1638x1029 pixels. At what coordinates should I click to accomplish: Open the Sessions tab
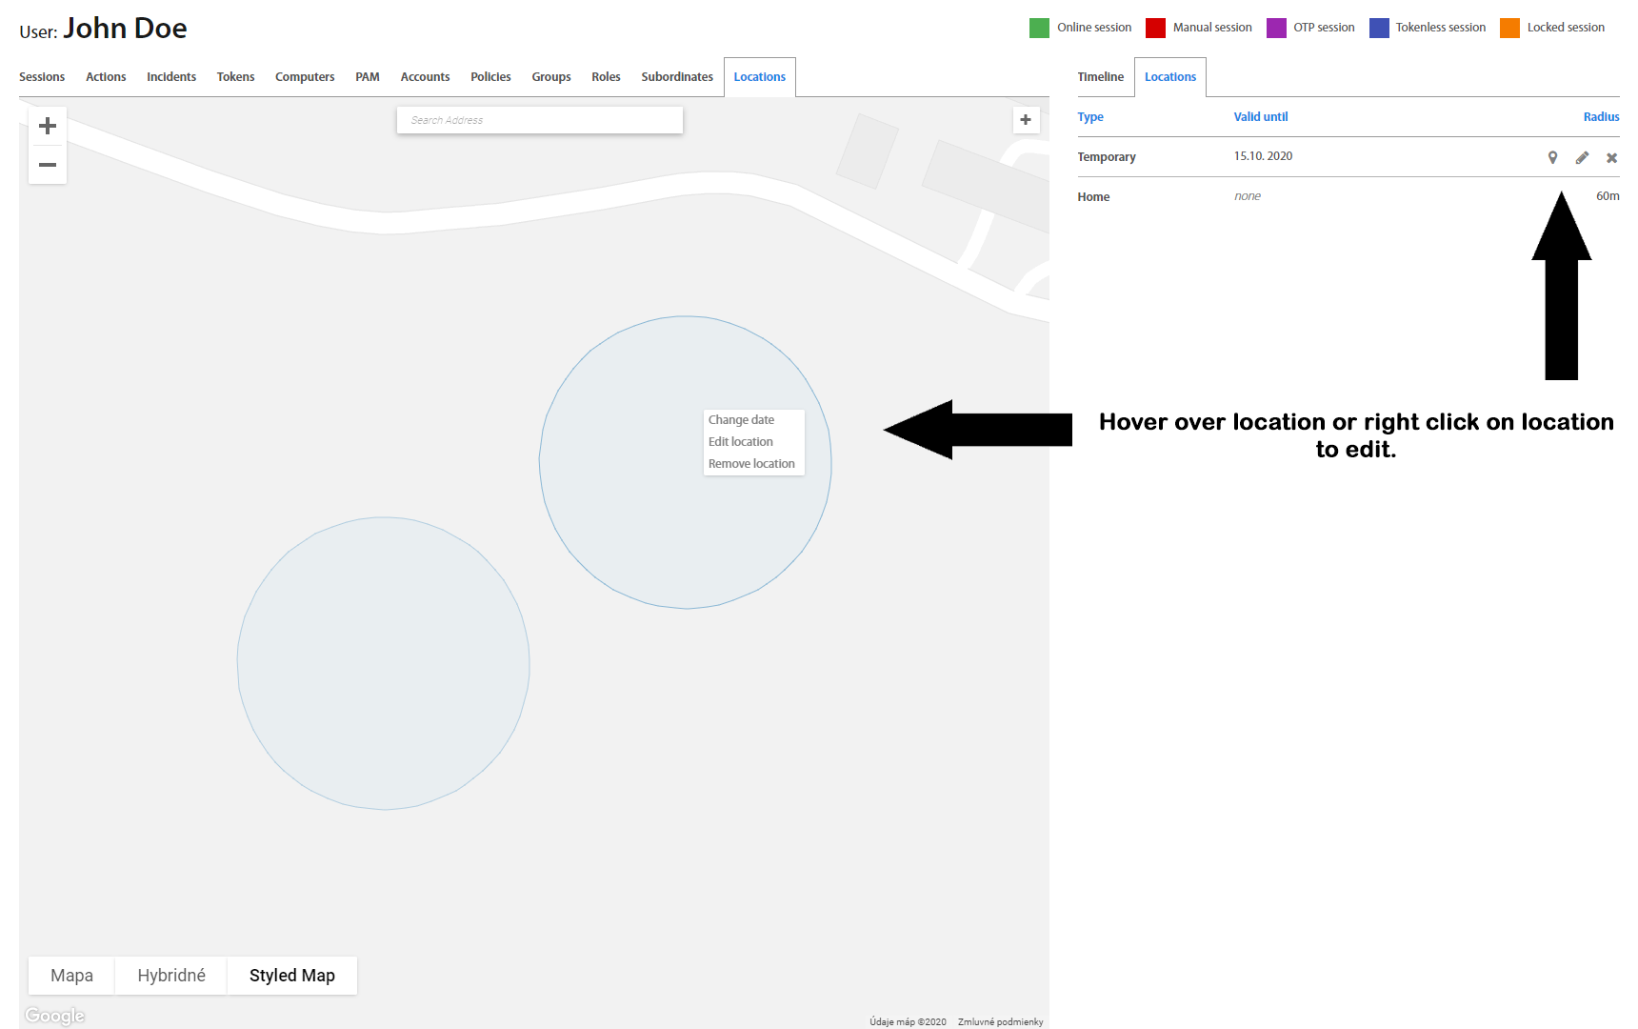point(42,77)
